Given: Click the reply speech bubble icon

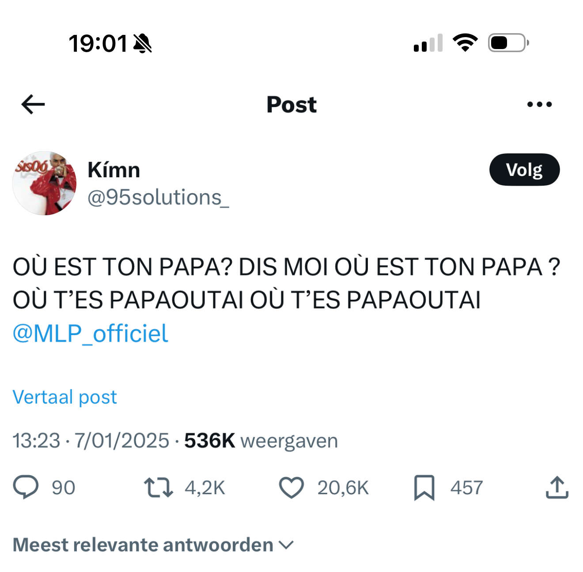Looking at the screenshot, I should [x=26, y=487].
